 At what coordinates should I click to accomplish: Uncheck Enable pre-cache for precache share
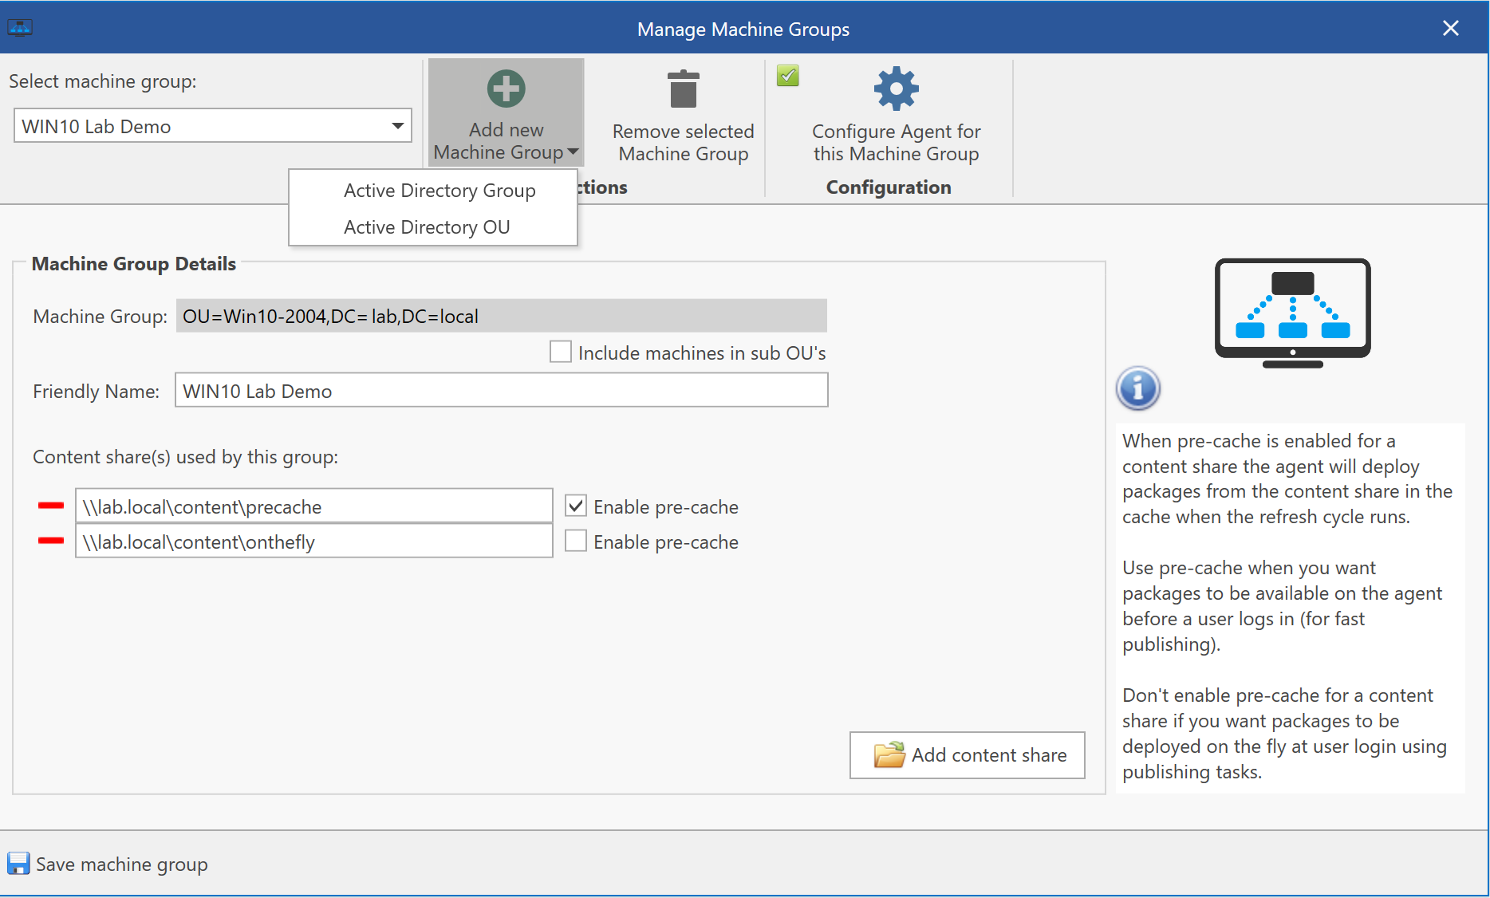[576, 506]
